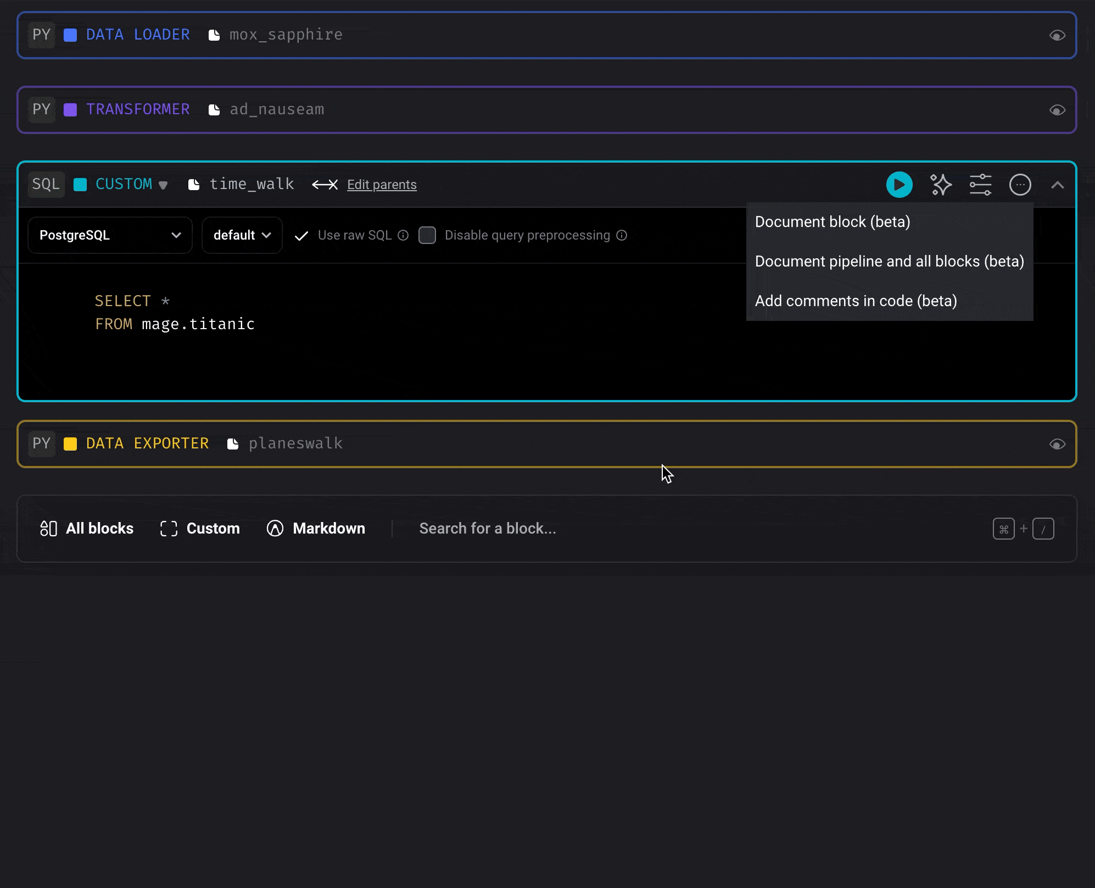This screenshot has height=888, width=1095.
Task: Click the slash key shortcut icon
Action: [1043, 529]
